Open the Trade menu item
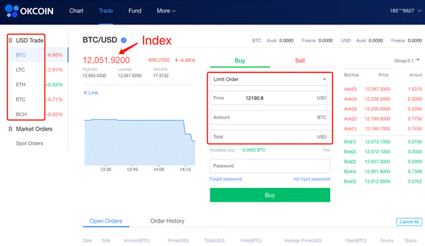Image resolution: width=425 pixels, height=246 pixels. (x=106, y=11)
